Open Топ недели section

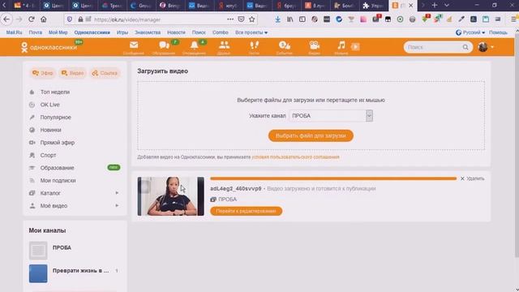tap(55, 92)
